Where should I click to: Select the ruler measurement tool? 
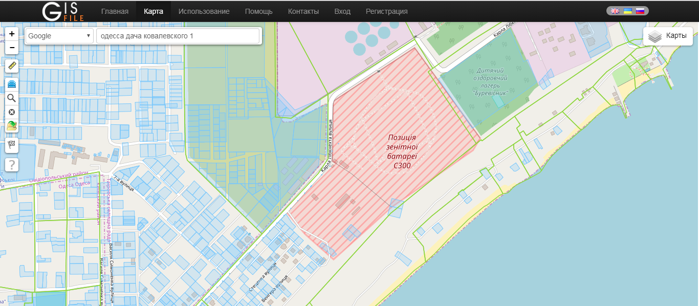[x=12, y=65]
